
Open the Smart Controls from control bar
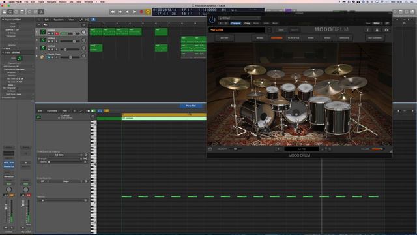pos(29,12)
